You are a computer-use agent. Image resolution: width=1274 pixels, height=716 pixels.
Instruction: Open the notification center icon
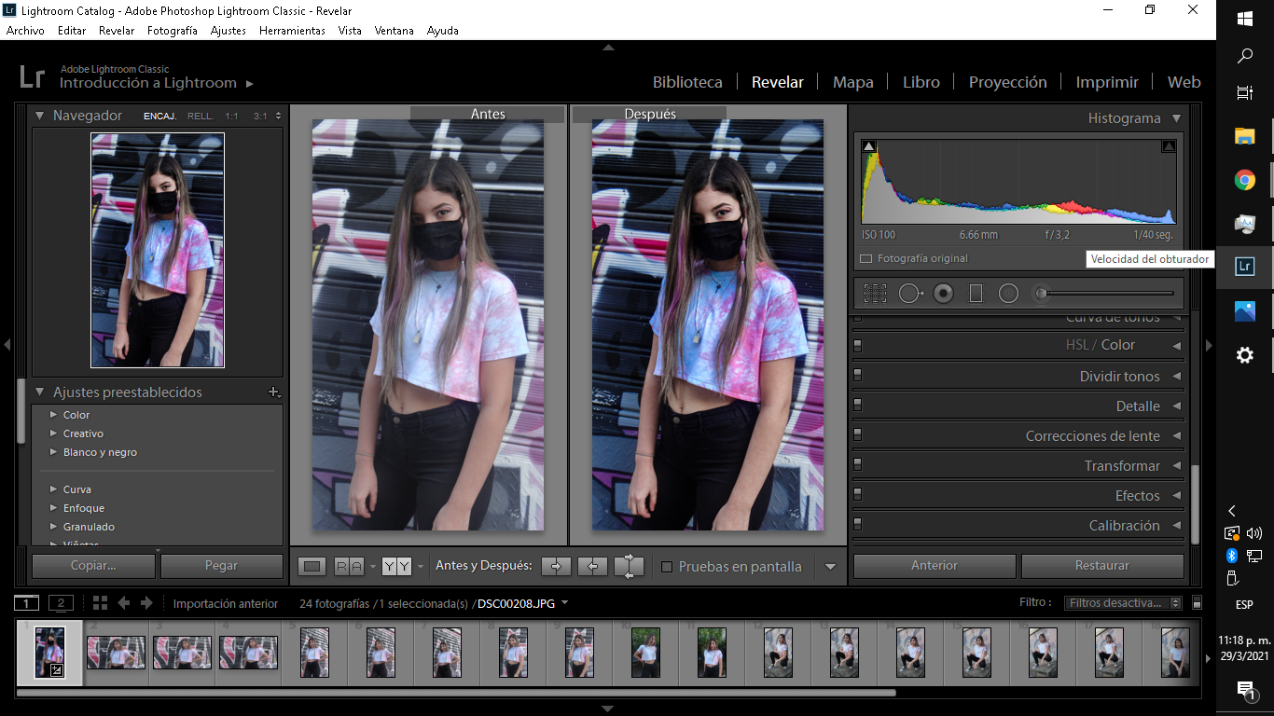click(1245, 690)
